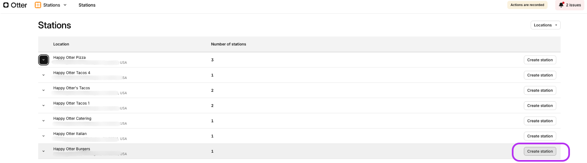Screen dimensions: 587x163
Task: View the 2 issues notification
Action: pos(570,5)
